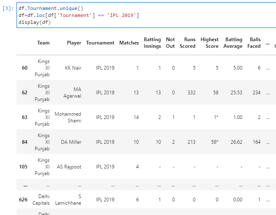Click the 'IPL 2019' string in the code

[122, 15]
